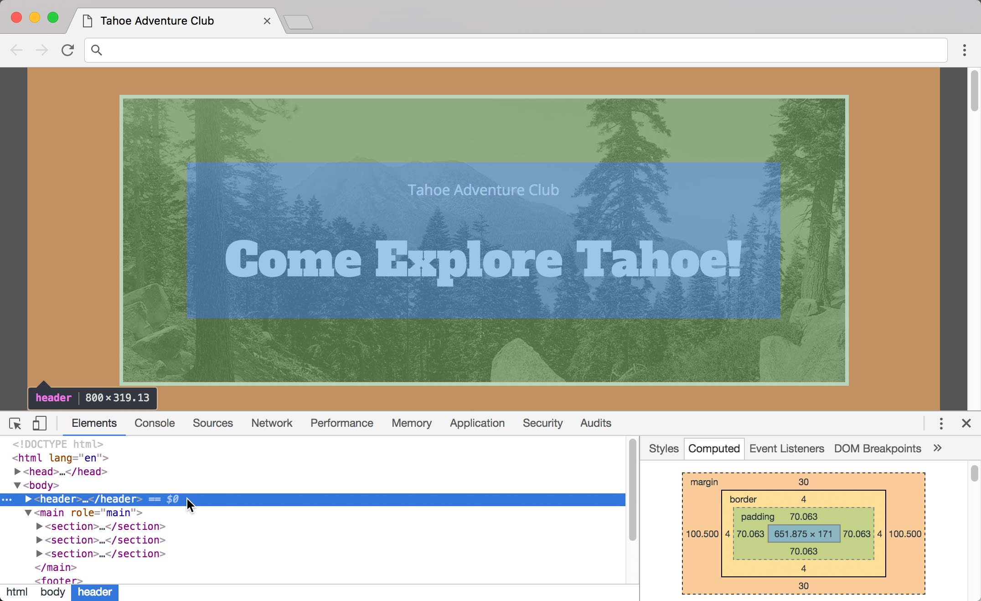The image size is (981, 601).
Task: Show more sidebar tabs with the chevron
Action: 937,448
